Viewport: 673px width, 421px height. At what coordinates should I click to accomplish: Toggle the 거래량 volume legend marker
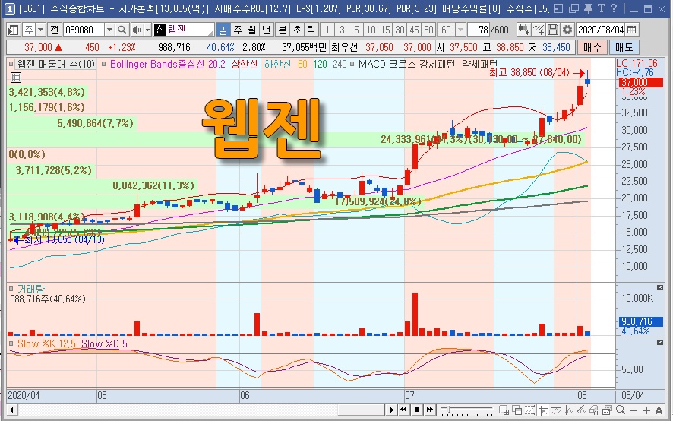pyautogui.click(x=11, y=289)
